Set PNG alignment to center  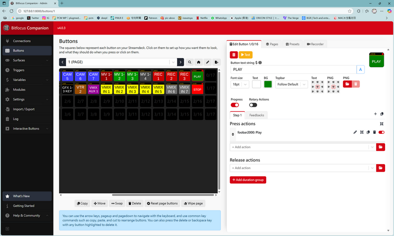click(334, 87)
